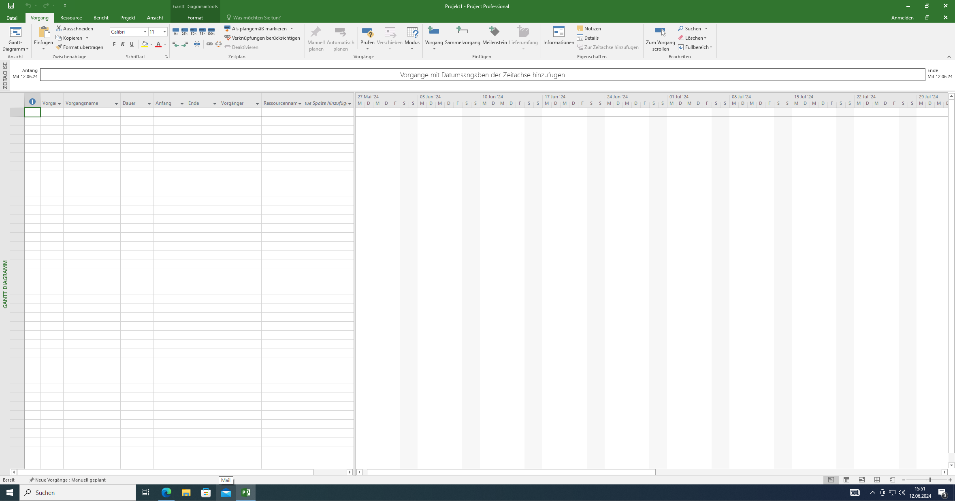Click red font color button
Viewport: 955px width, 501px height.
[158, 44]
